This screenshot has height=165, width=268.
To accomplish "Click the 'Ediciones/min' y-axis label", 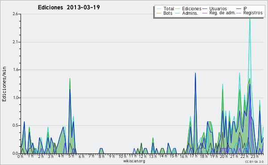I will point(4,84).
